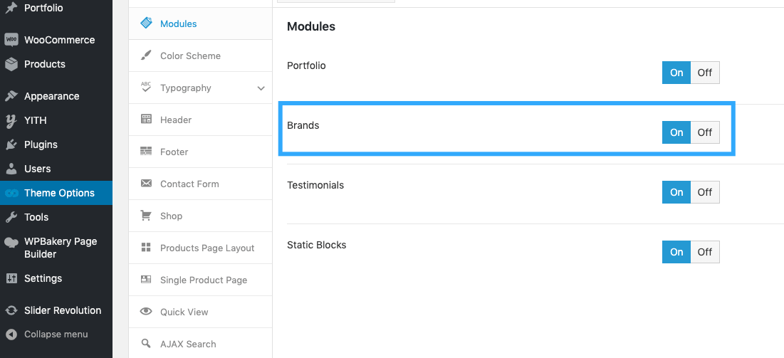Click the Slider Revolution refresh icon
Screen dimensions: 784x358
11,310
